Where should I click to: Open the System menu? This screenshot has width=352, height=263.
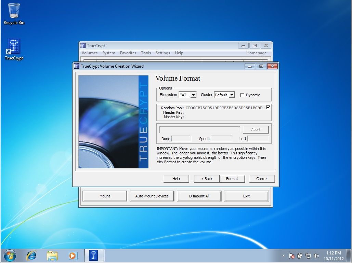[109, 53]
